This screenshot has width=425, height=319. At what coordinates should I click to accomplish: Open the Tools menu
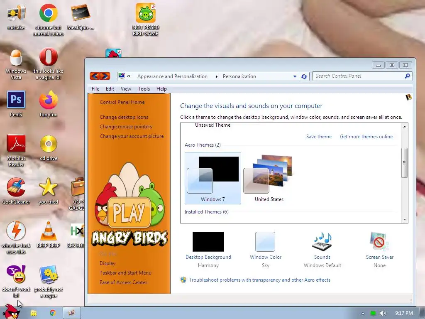[144, 89]
